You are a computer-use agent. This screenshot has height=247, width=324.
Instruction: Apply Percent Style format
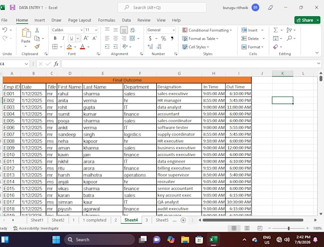coord(163,39)
